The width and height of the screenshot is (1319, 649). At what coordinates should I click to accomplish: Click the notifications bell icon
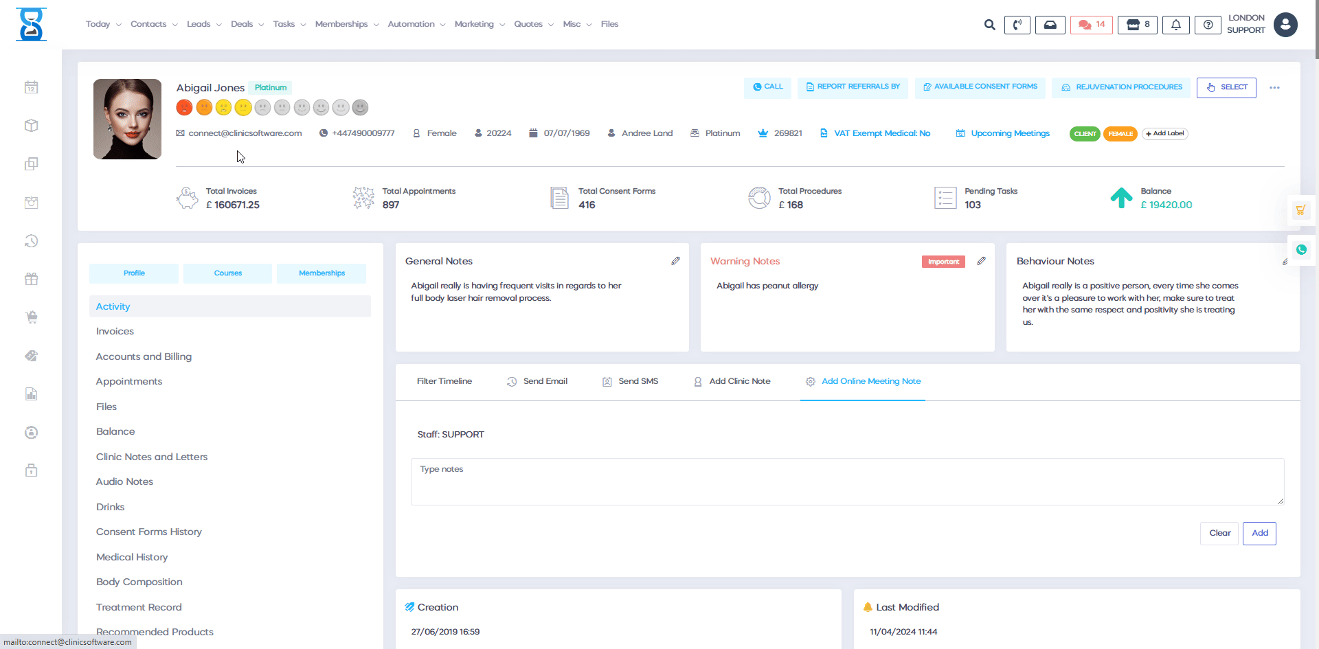point(1175,25)
